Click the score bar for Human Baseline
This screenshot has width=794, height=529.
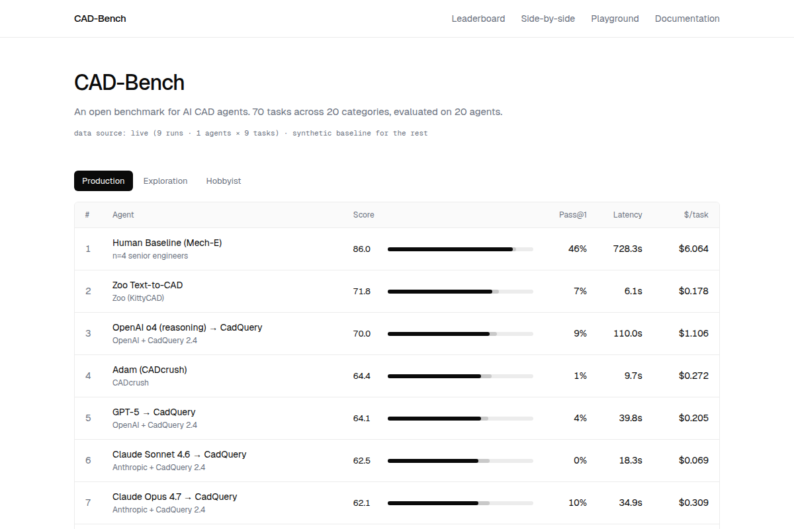[461, 249]
